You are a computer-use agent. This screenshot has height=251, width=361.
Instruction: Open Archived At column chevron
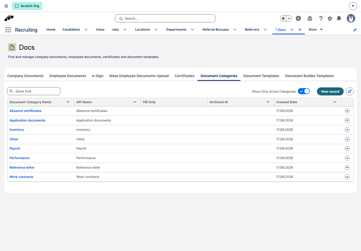(x=268, y=102)
